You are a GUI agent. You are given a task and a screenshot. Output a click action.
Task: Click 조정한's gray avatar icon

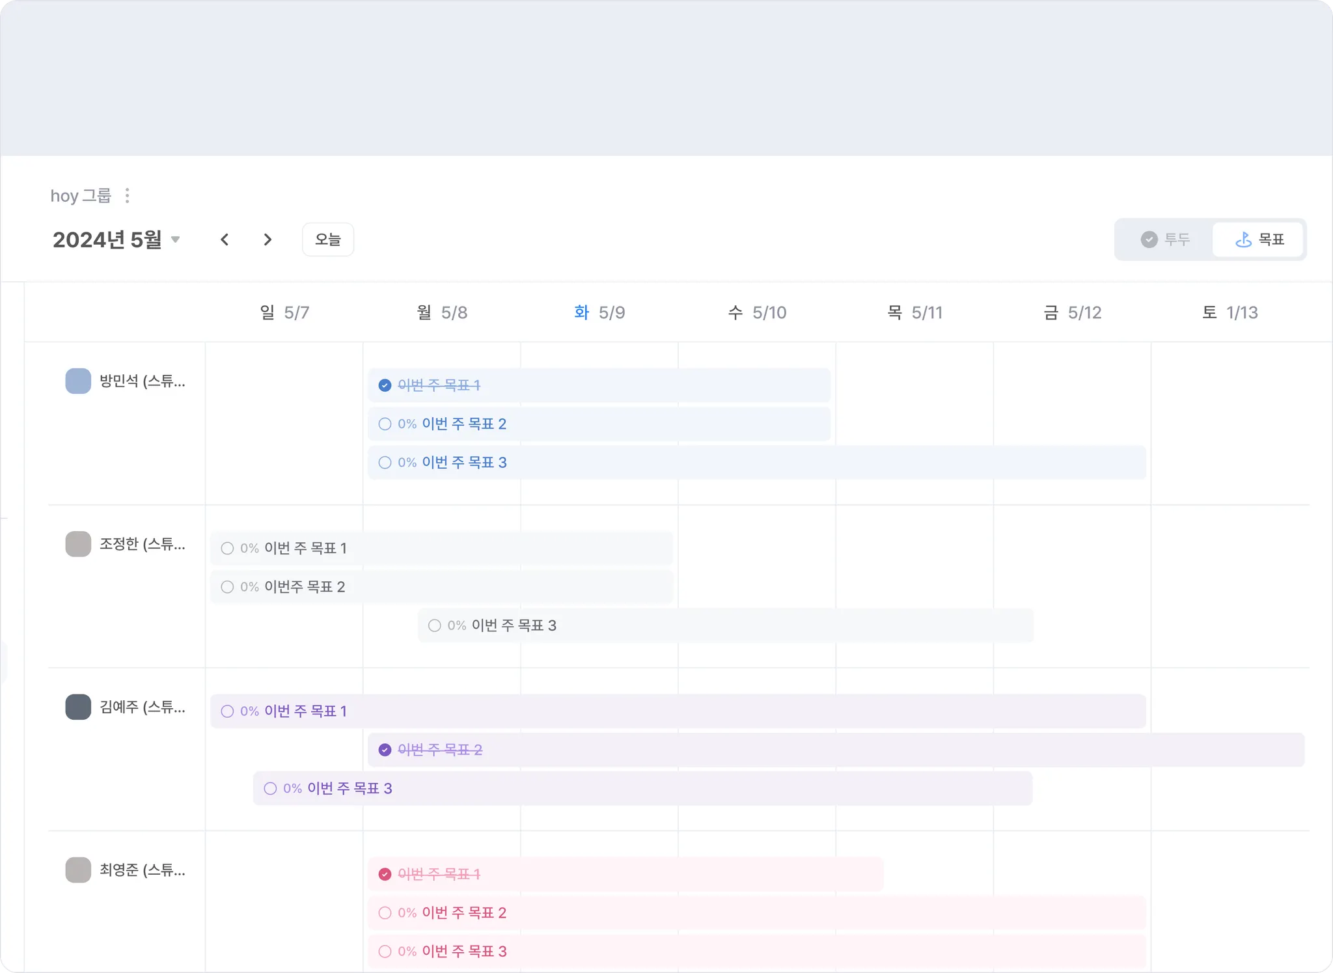pos(78,544)
